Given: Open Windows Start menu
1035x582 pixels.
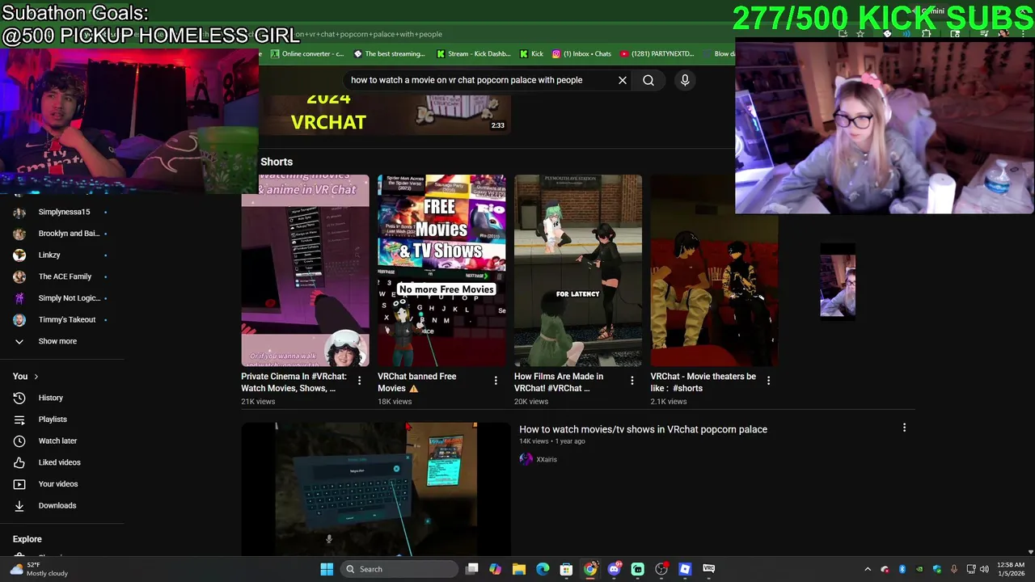Looking at the screenshot, I should tap(327, 569).
